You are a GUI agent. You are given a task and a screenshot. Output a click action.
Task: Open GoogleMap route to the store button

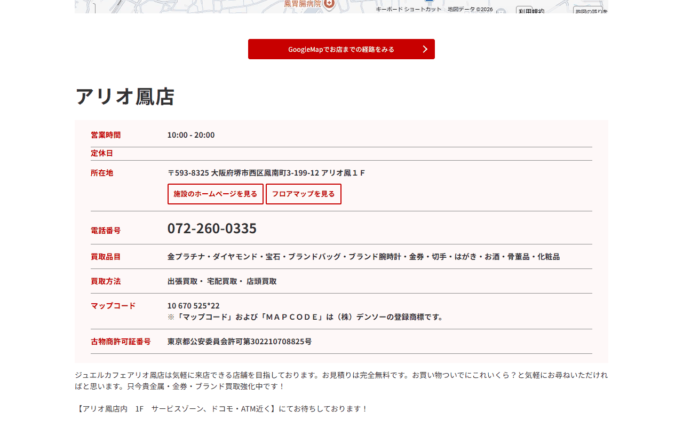tap(341, 49)
